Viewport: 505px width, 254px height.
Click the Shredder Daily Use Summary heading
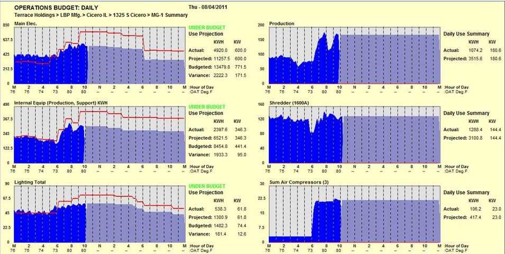point(466,113)
